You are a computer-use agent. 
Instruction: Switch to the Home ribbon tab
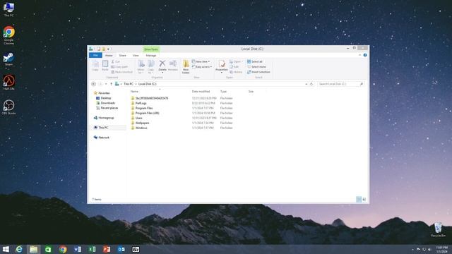point(109,55)
